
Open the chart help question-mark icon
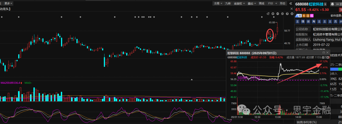(x=287, y=14)
